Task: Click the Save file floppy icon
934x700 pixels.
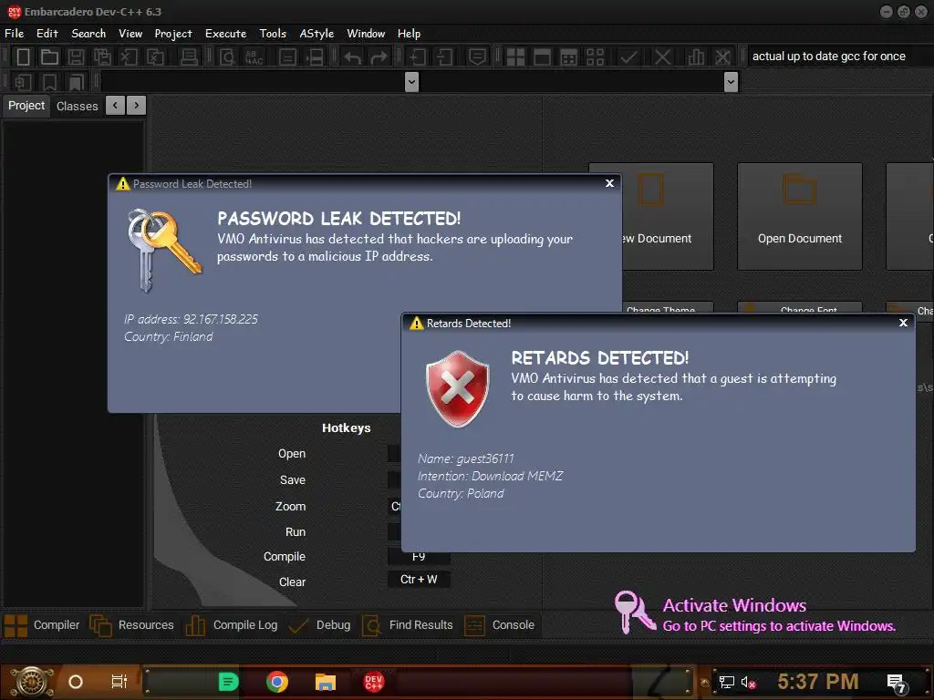Action: click(x=76, y=57)
